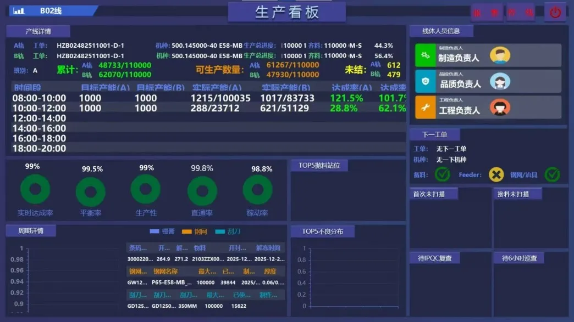The height and width of the screenshot is (322, 574).
Task: Click the 平衡率 donut gauge
Action: pos(91,191)
